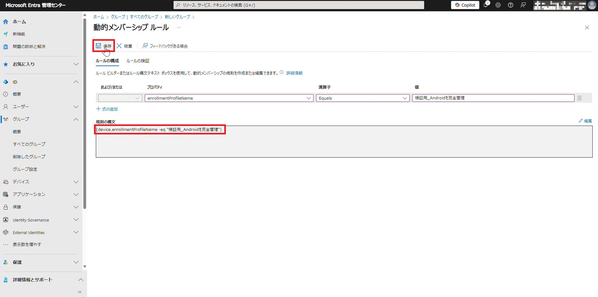Delete the rule row with trash icon
Screen dimensions: 598x297
pos(579,98)
